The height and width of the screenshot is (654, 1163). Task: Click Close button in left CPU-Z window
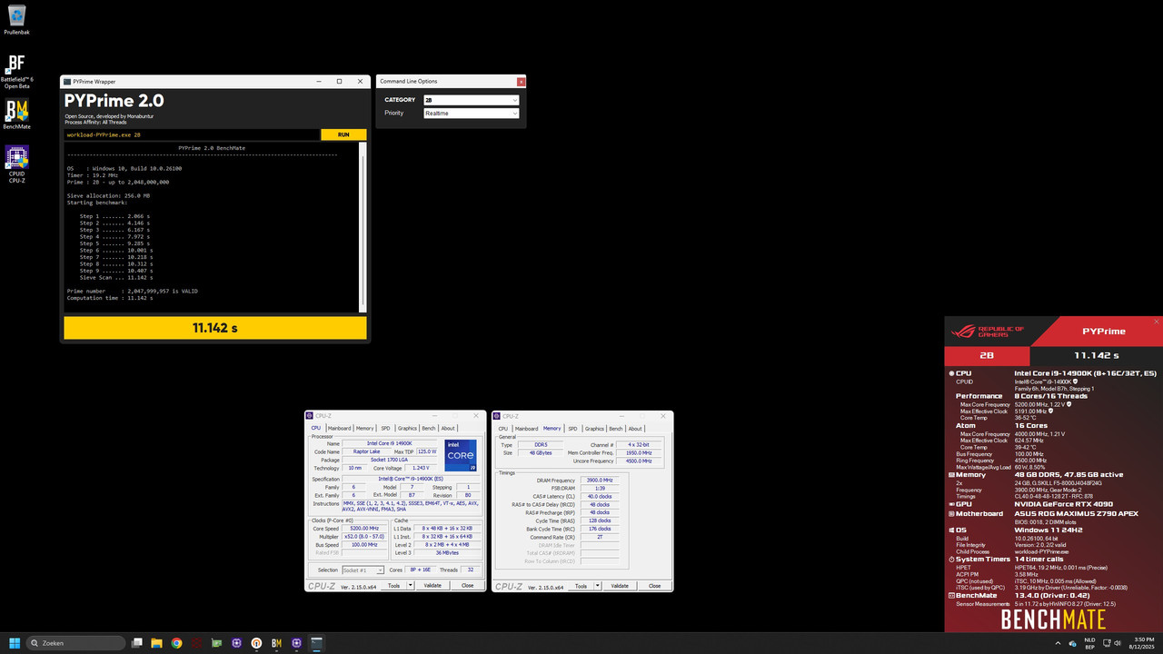tap(467, 586)
